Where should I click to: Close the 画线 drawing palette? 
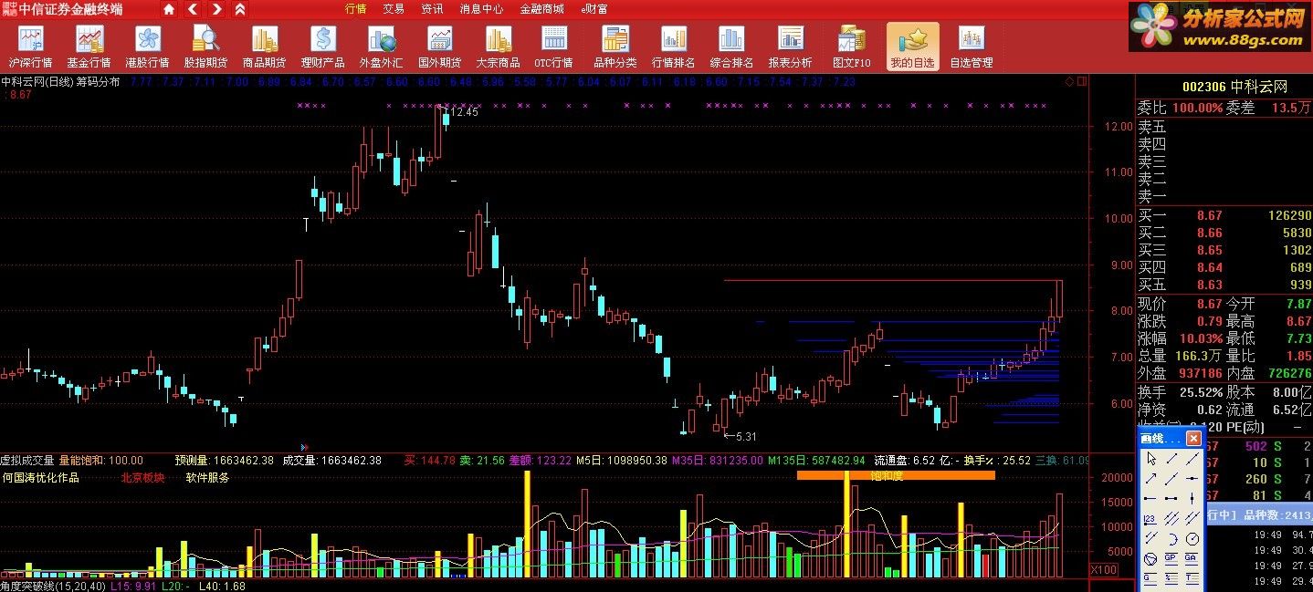point(1193,439)
